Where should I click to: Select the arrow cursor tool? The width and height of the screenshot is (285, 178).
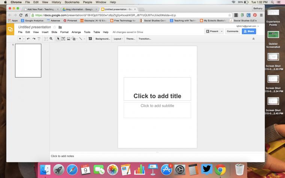pyautogui.click(x=58, y=39)
